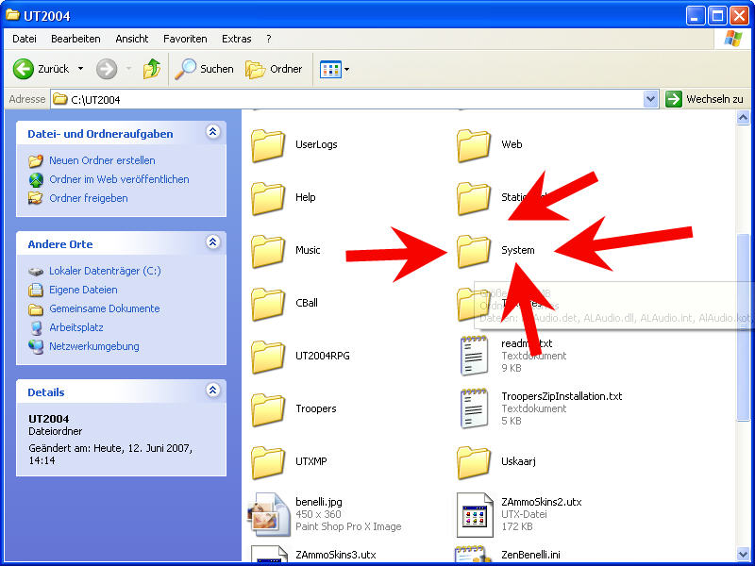Image resolution: width=755 pixels, height=566 pixels.
Task: Click the Neuen Ordner erstellen link
Action: [102, 160]
